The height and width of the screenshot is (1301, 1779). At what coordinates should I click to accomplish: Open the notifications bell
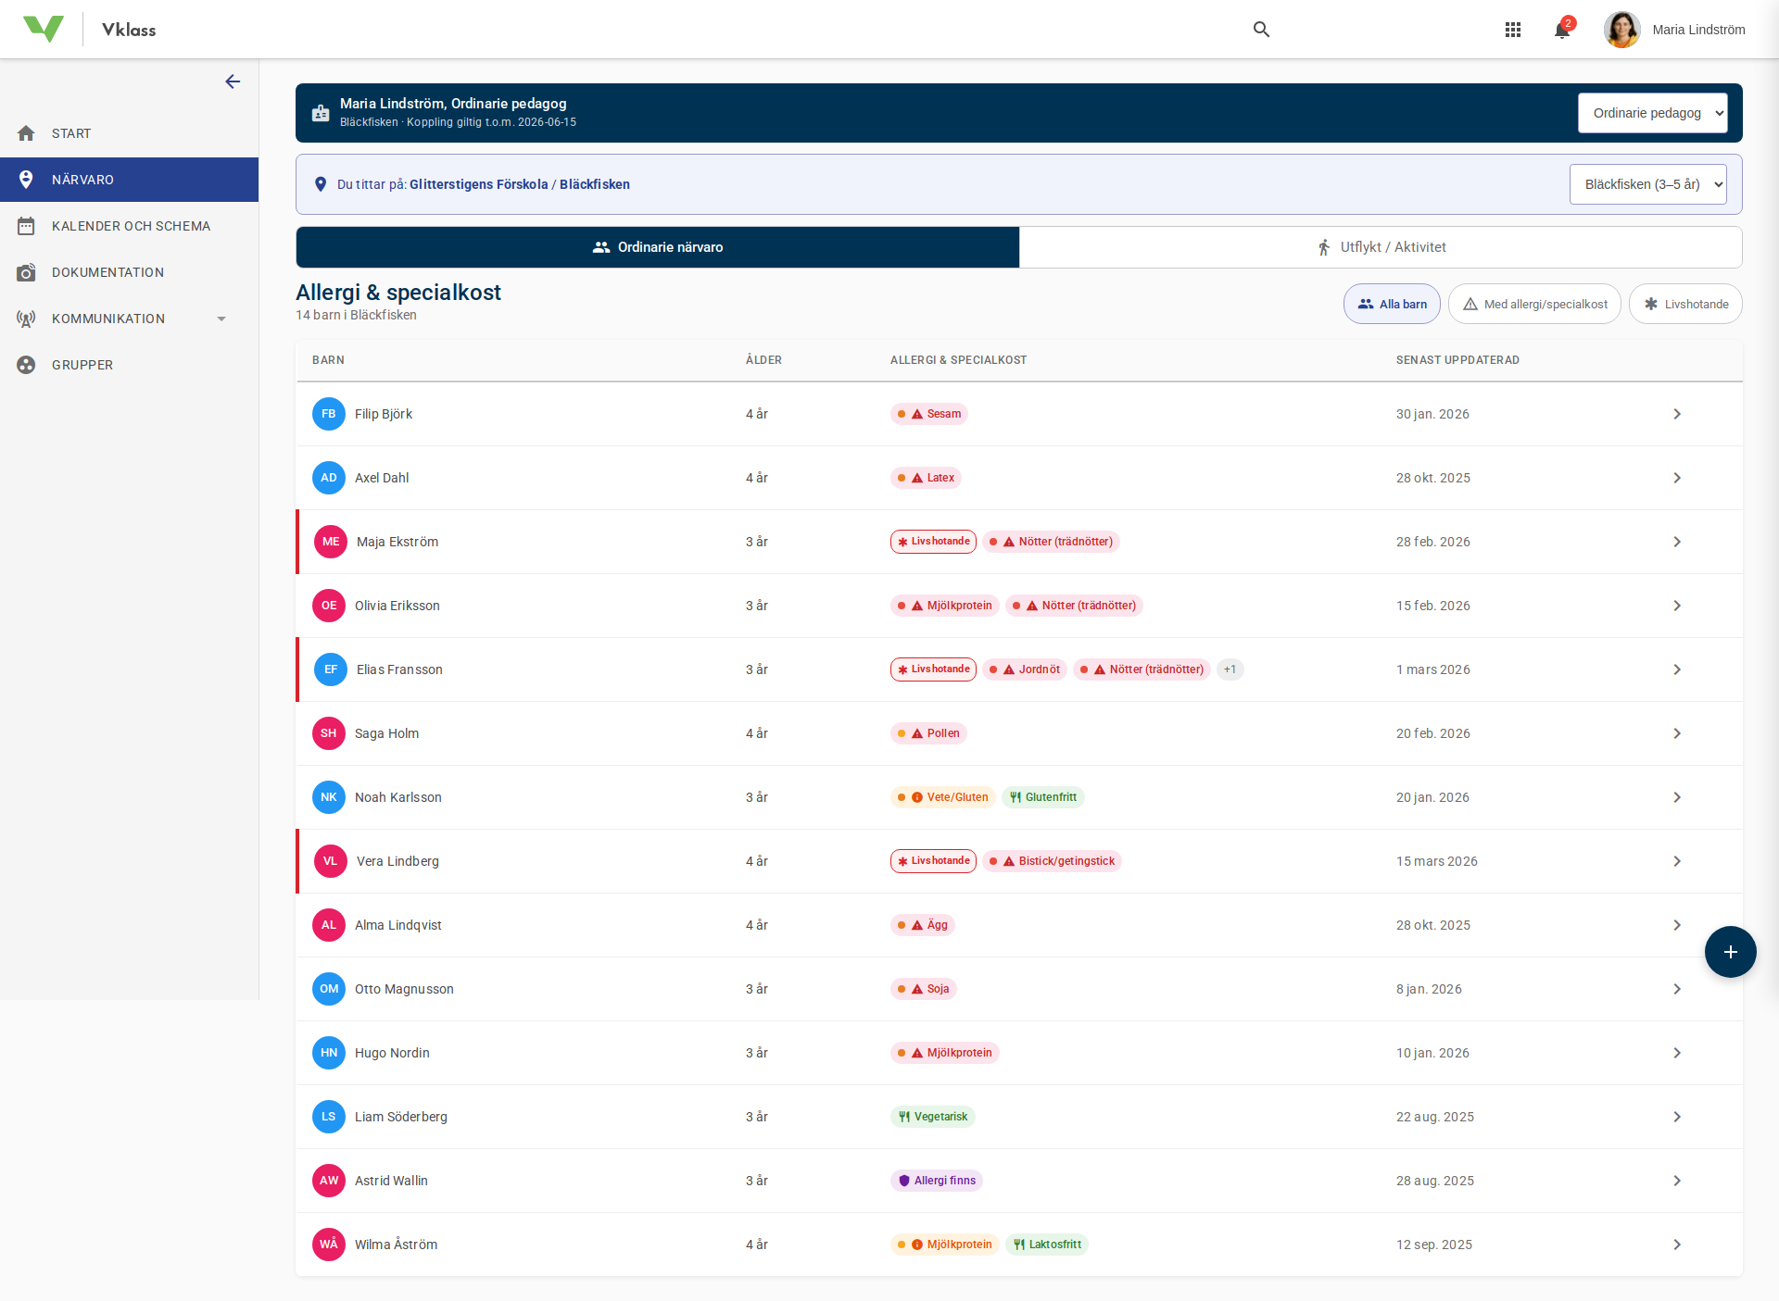1562,30
